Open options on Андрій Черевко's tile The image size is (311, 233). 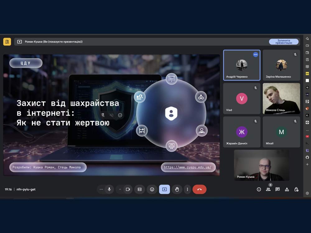256,55
